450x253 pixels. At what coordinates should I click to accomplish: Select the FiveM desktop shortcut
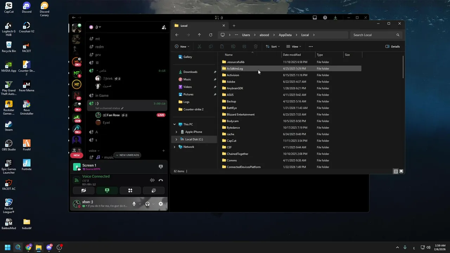click(27, 145)
